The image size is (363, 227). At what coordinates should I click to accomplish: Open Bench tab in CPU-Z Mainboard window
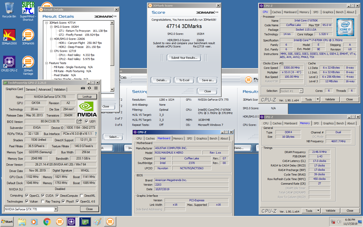click(214, 138)
